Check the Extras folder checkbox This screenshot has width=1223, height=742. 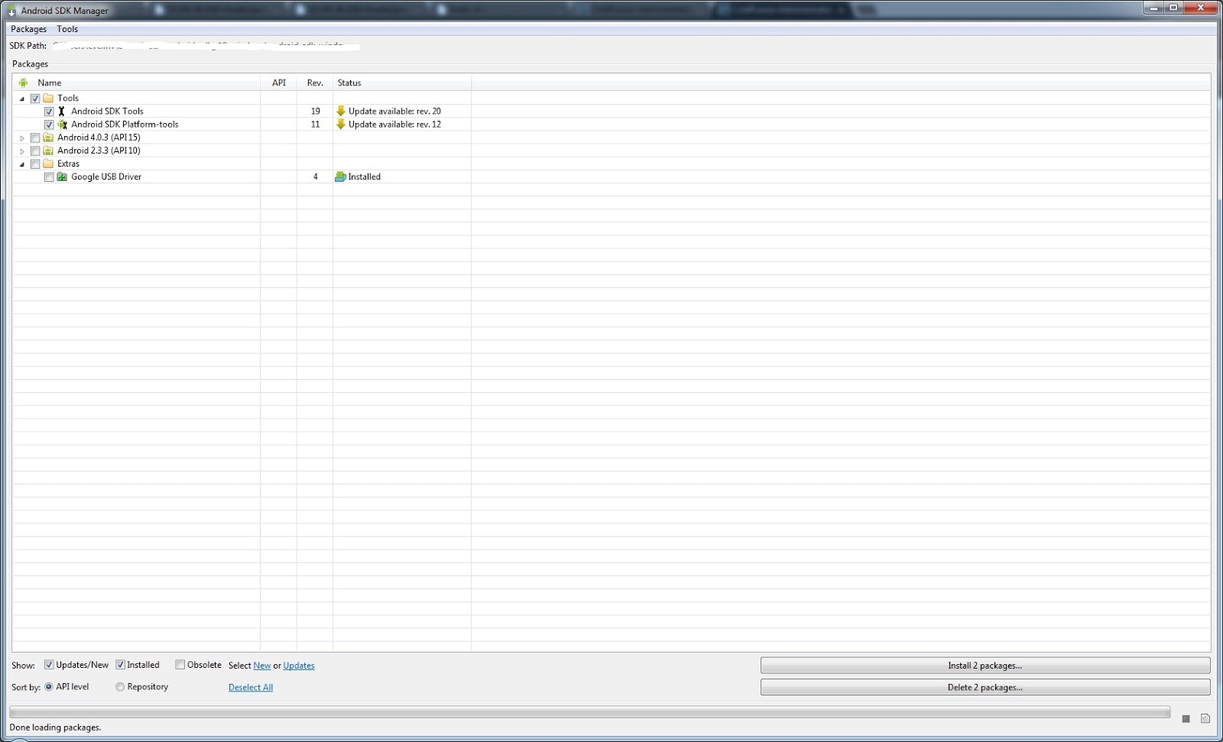[35, 164]
